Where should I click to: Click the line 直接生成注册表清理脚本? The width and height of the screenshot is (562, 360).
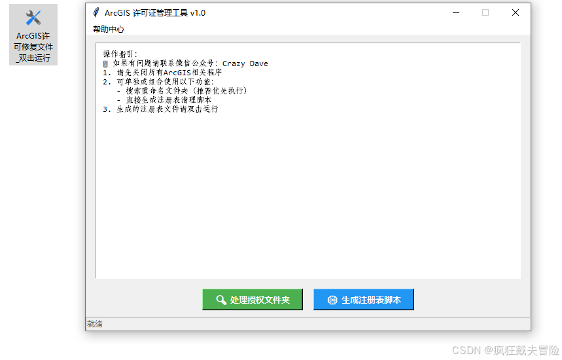pyautogui.click(x=164, y=99)
